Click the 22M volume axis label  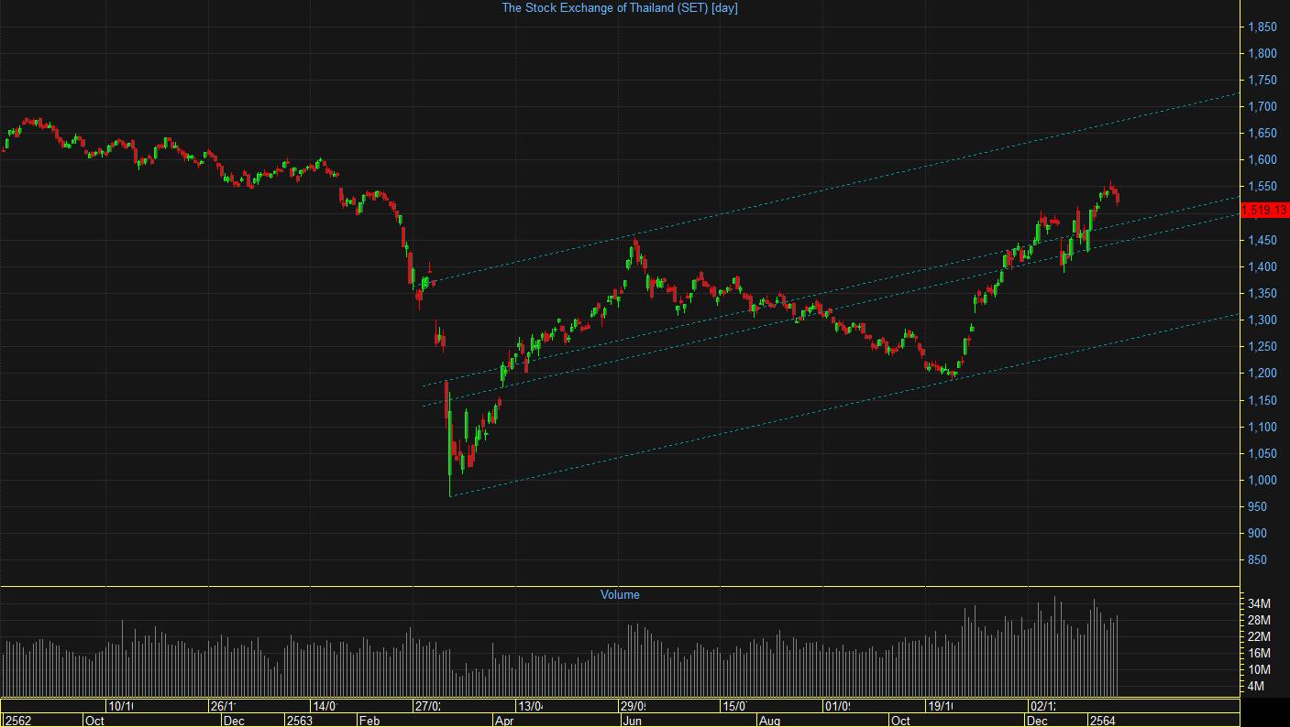pyautogui.click(x=1258, y=637)
